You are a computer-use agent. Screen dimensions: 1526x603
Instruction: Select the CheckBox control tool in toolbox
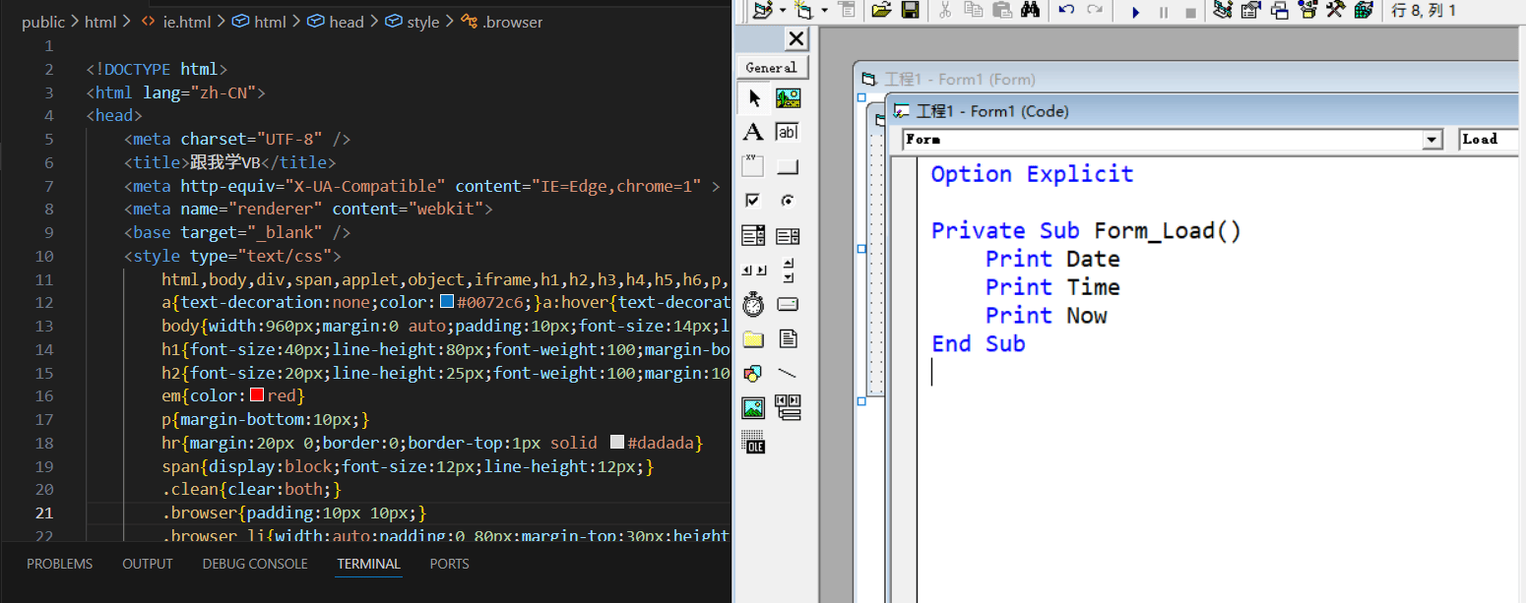point(754,201)
